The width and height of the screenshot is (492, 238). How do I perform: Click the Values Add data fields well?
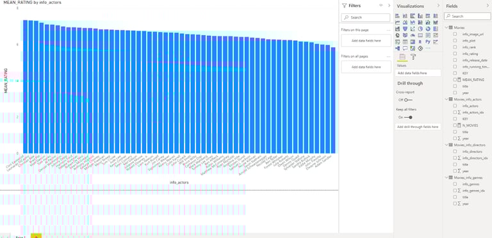[x=418, y=73]
